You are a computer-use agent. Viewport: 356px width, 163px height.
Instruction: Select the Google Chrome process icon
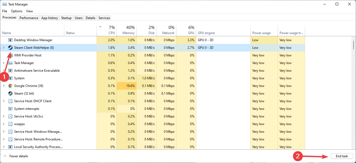pos(10,86)
